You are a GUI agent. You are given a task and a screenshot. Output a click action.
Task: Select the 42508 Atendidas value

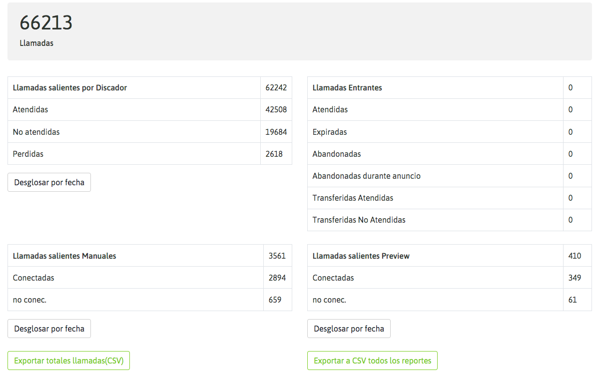(x=276, y=110)
